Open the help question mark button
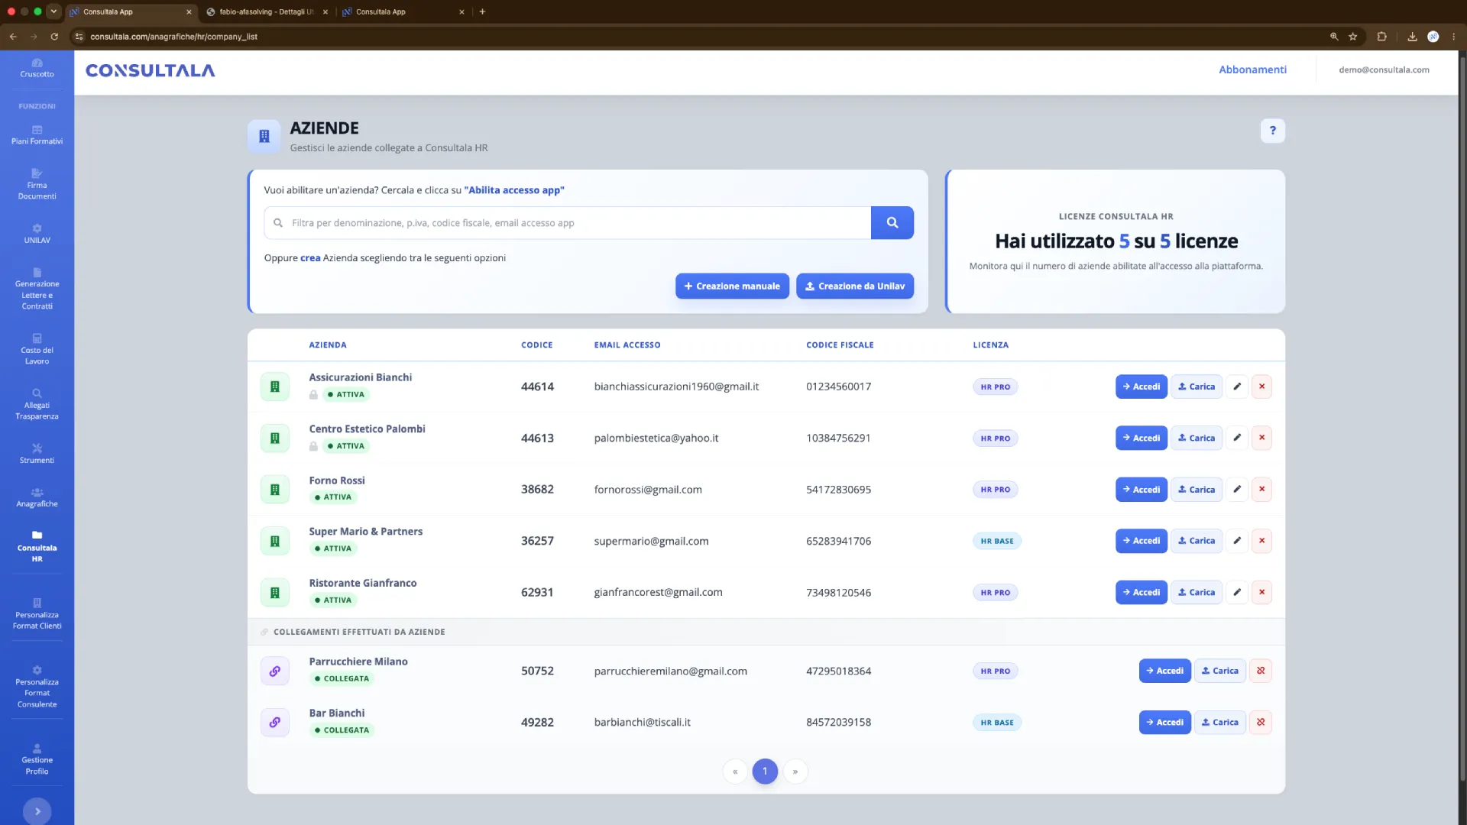This screenshot has height=825, width=1467. (1273, 131)
